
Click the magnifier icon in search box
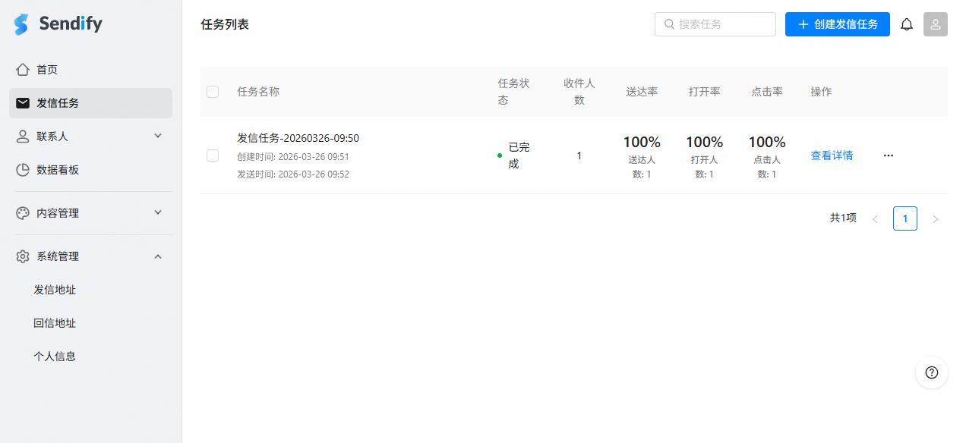(669, 24)
